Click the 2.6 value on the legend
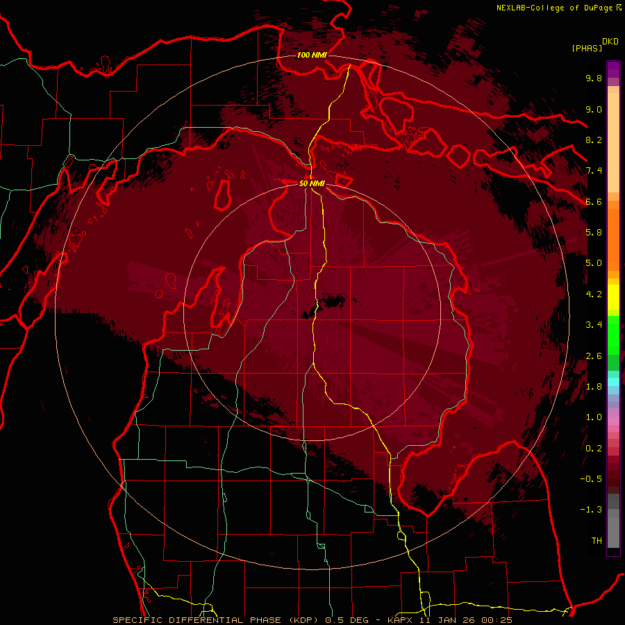This screenshot has height=625, width=625. pyautogui.click(x=594, y=356)
